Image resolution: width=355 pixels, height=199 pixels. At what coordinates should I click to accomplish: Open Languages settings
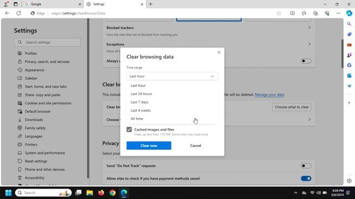tap(33, 137)
